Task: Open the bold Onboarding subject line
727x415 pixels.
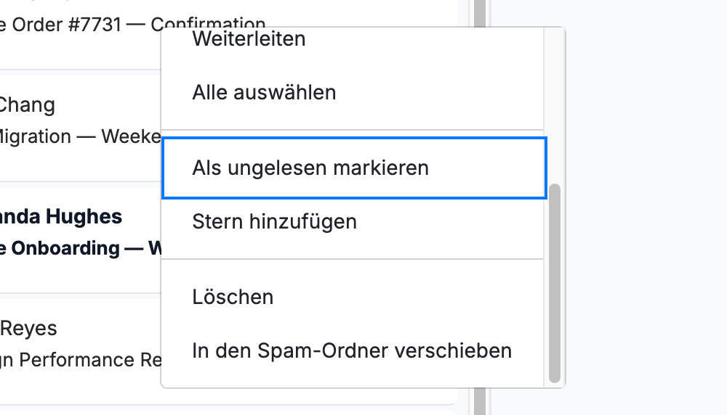Action: click(x=80, y=248)
